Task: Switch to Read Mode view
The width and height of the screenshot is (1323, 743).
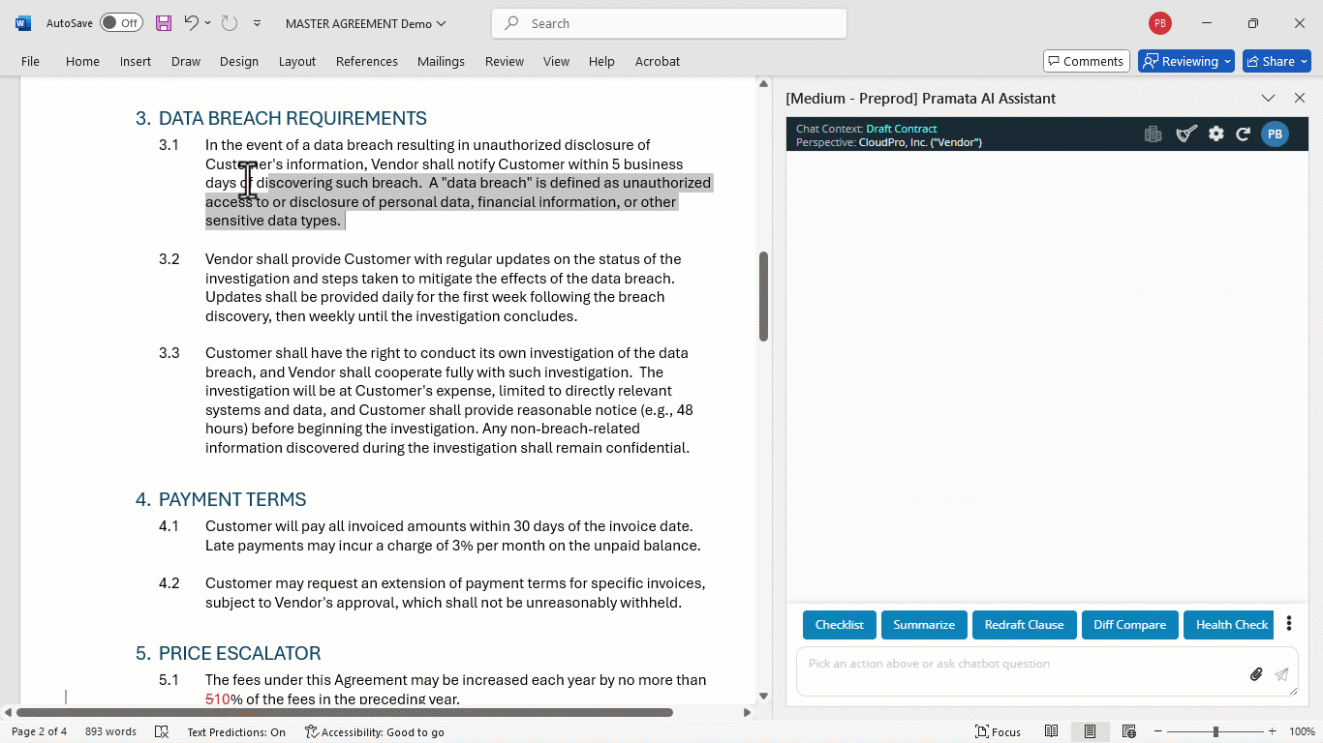Action: (x=1051, y=731)
